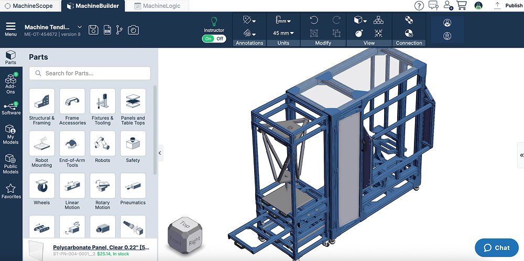Click the add collaborator person icon
Image resolution: width=524 pixels, height=261 pixels.
click(x=448, y=5)
